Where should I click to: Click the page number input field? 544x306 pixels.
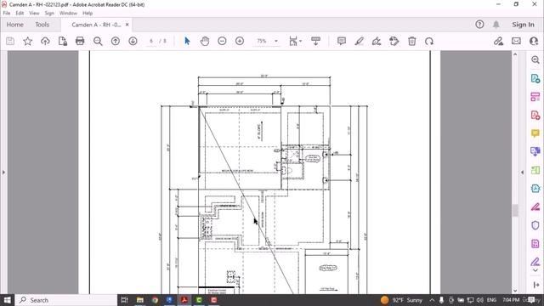pyautogui.click(x=151, y=41)
